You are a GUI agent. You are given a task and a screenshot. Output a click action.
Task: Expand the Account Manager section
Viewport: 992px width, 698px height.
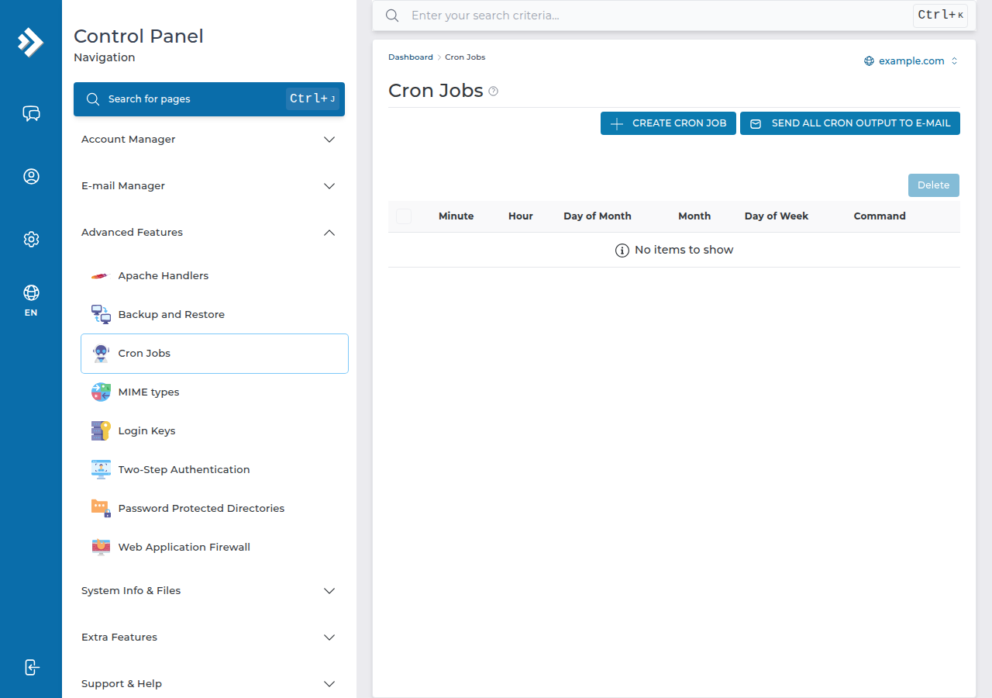tap(209, 140)
